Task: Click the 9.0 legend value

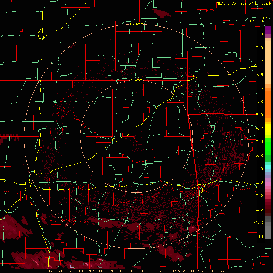Action: [x=259, y=48]
